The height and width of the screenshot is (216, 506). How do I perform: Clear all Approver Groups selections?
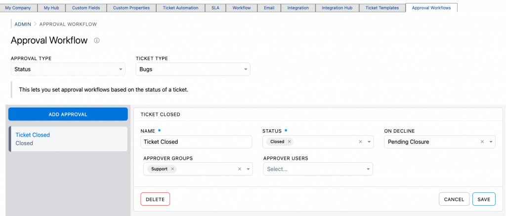tap(240, 169)
